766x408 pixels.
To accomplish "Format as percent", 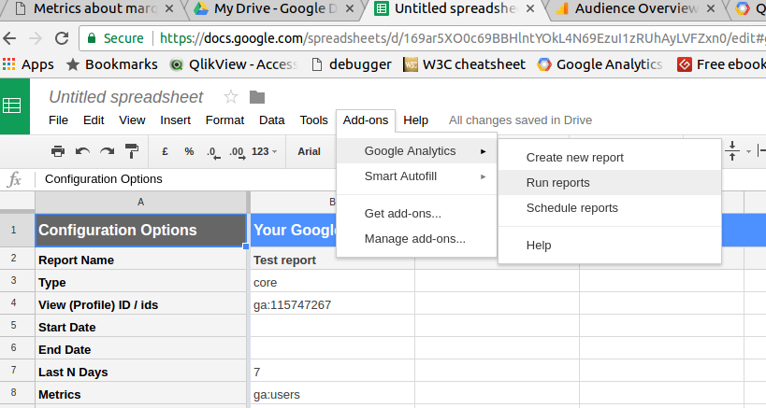I will click(x=189, y=151).
